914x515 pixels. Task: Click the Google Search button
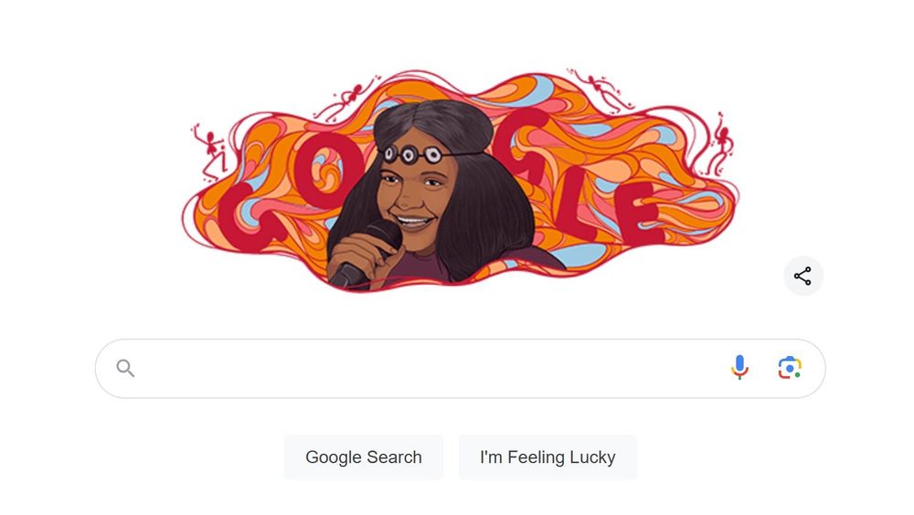click(x=364, y=457)
